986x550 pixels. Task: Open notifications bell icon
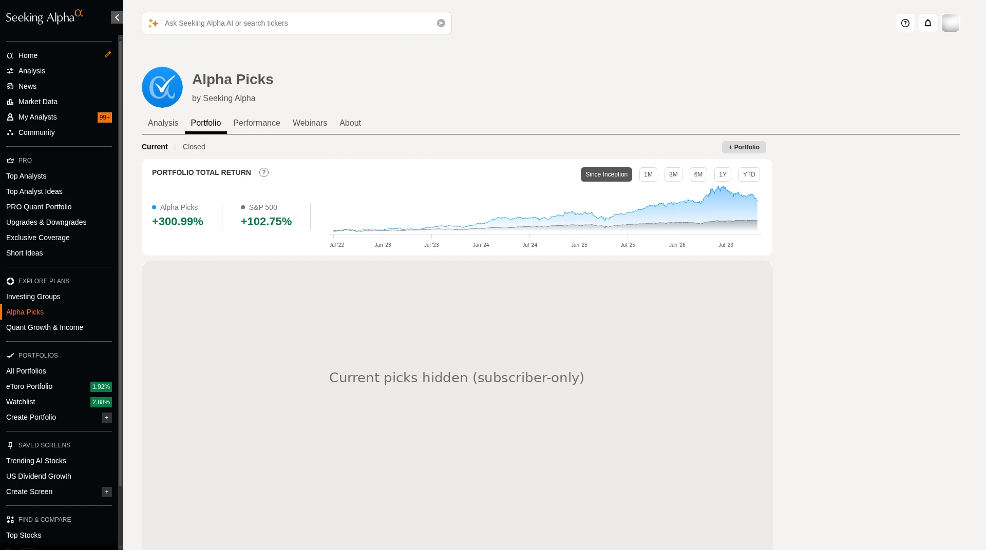[928, 23]
